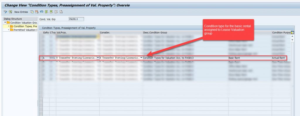Click the Cond. Val. Grp FASB13 field

pos(76,19)
